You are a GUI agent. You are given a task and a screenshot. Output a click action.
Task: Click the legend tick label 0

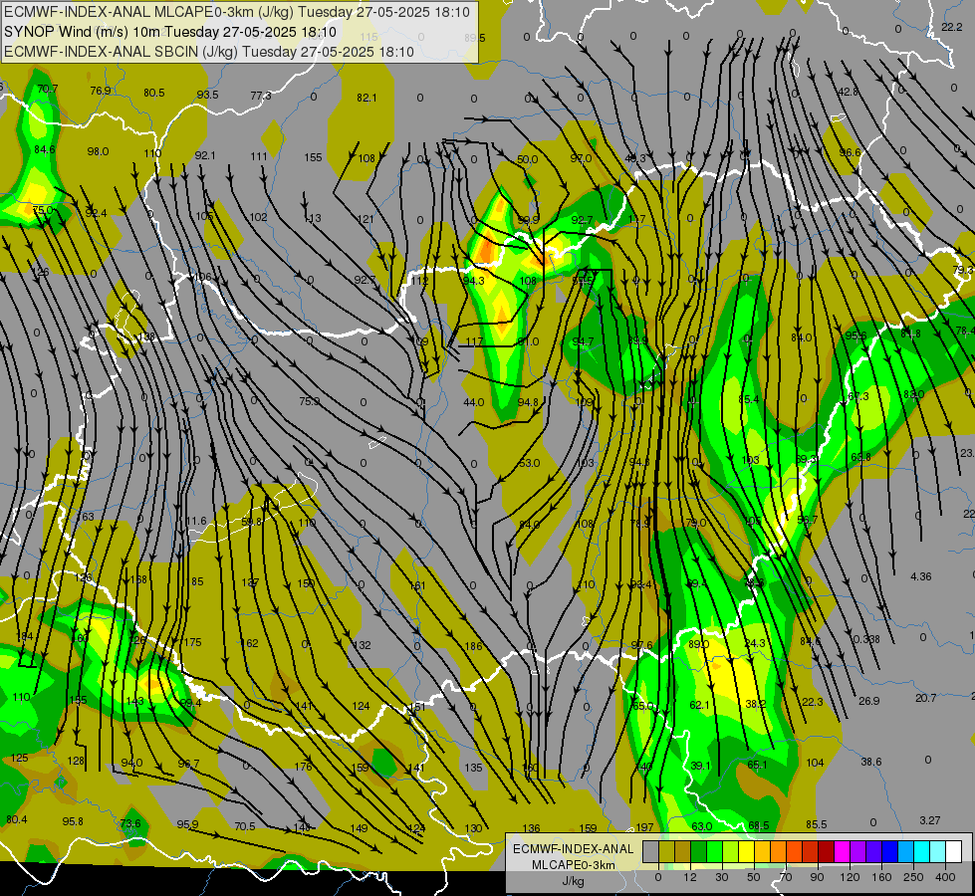coord(658,877)
